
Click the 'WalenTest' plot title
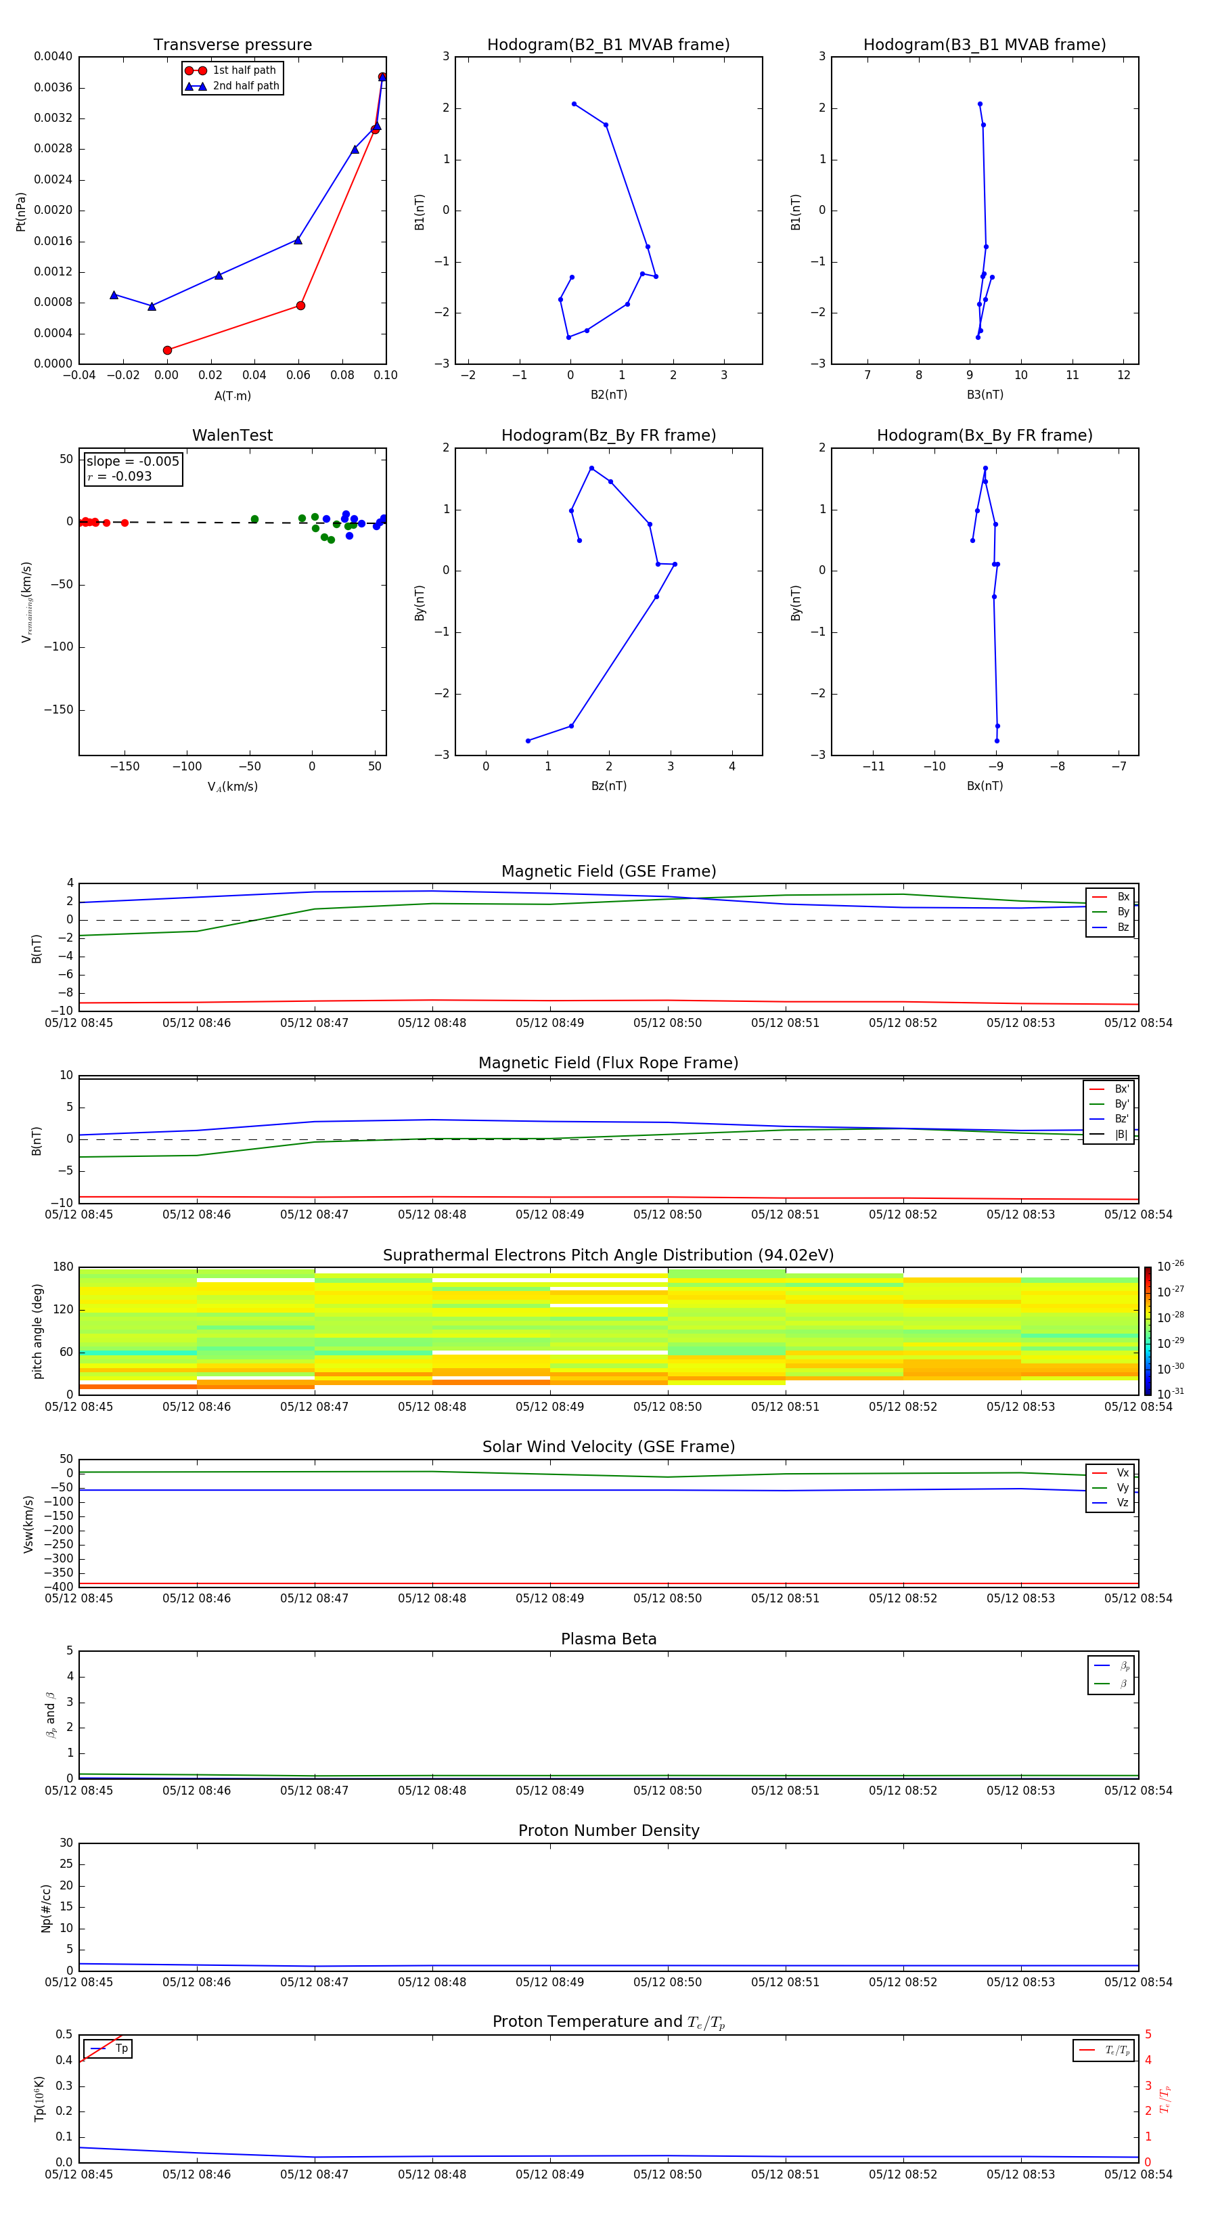[x=232, y=435]
